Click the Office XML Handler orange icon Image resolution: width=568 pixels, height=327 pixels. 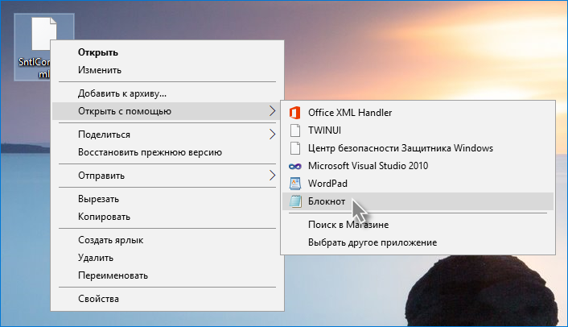point(295,113)
